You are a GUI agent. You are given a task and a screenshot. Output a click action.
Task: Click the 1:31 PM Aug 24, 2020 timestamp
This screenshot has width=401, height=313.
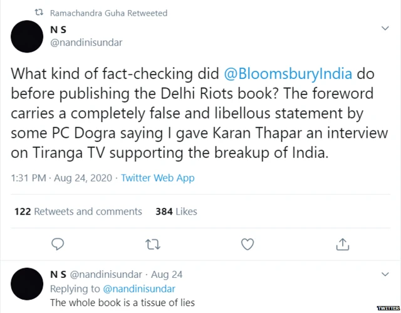point(60,178)
